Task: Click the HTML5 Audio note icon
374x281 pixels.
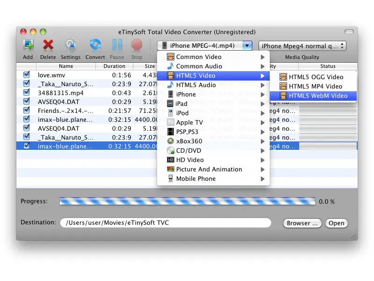Action: (x=171, y=85)
